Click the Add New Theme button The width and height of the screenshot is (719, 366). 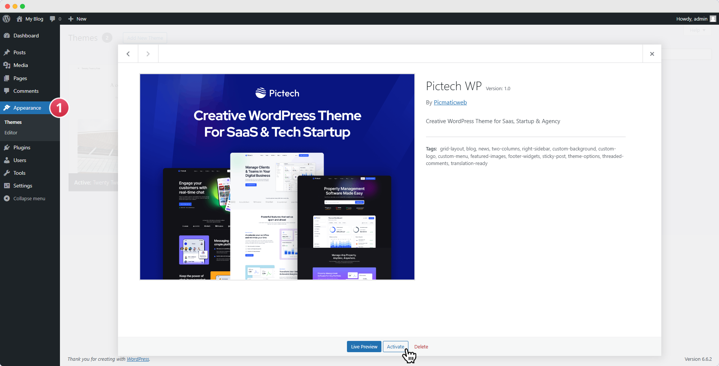pyautogui.click(x=145, y=38)
